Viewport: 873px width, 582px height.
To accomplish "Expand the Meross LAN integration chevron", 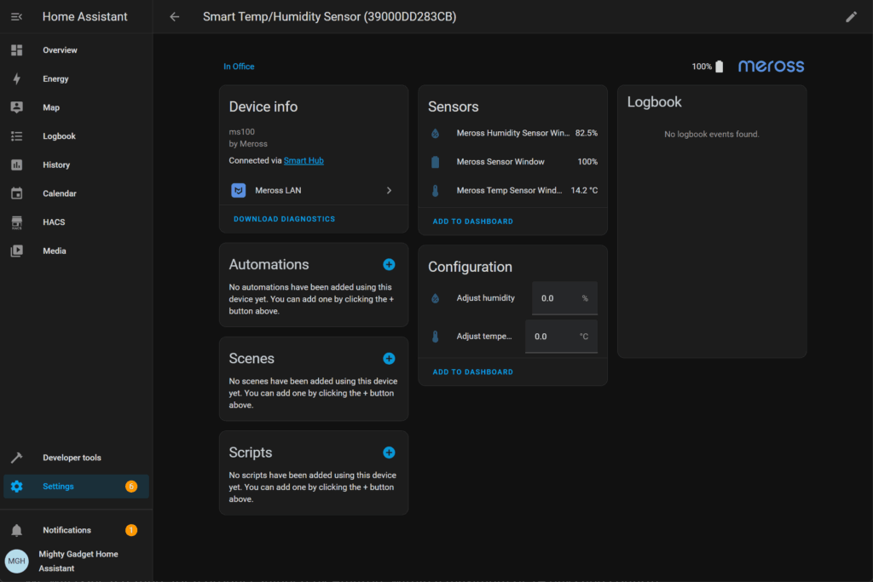I will (389, 191).
